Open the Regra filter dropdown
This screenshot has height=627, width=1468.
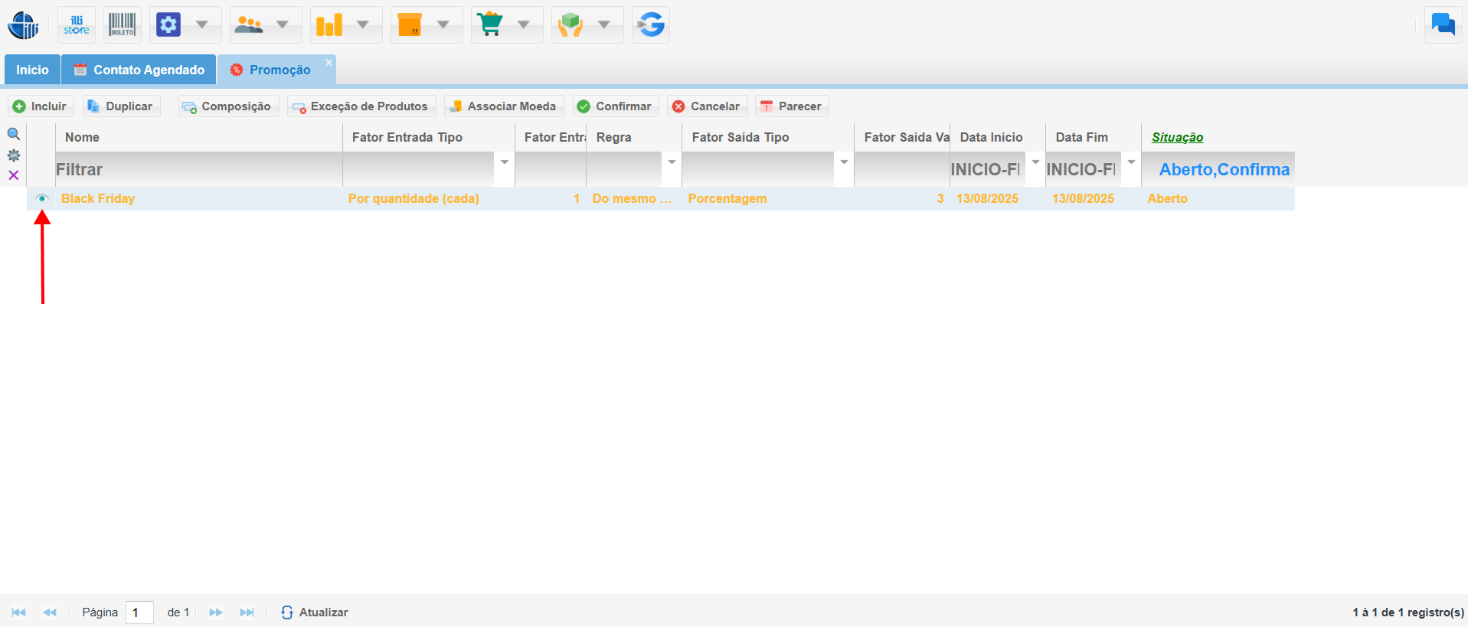[672, 162]
